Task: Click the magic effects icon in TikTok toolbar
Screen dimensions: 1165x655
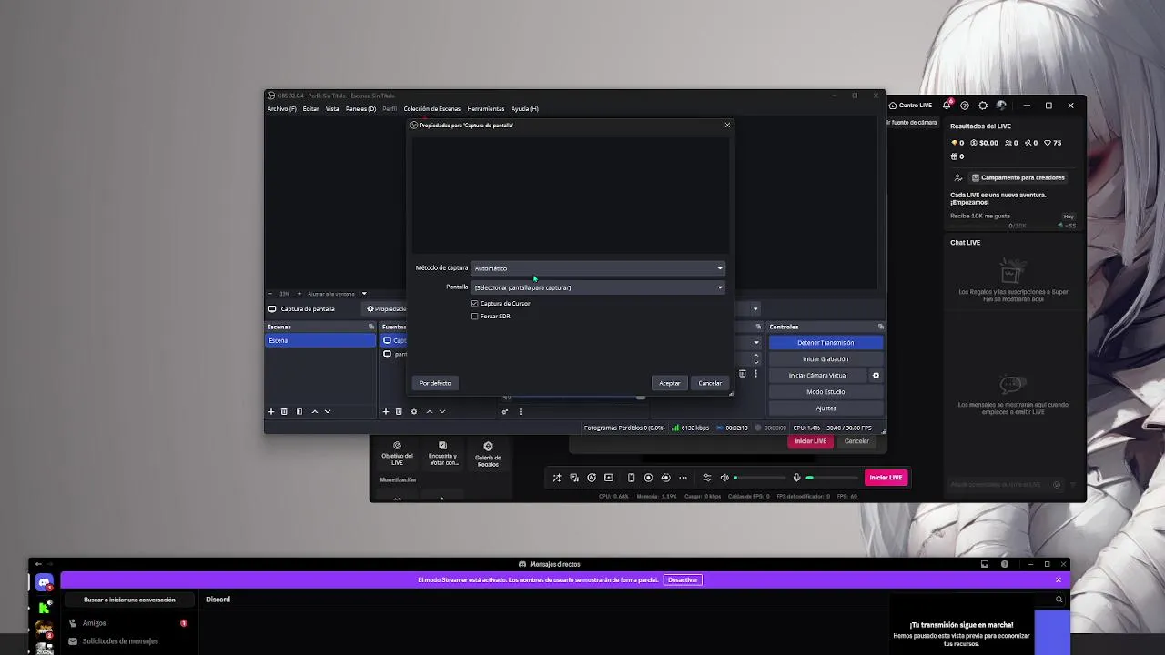Action: click(557, 478)
